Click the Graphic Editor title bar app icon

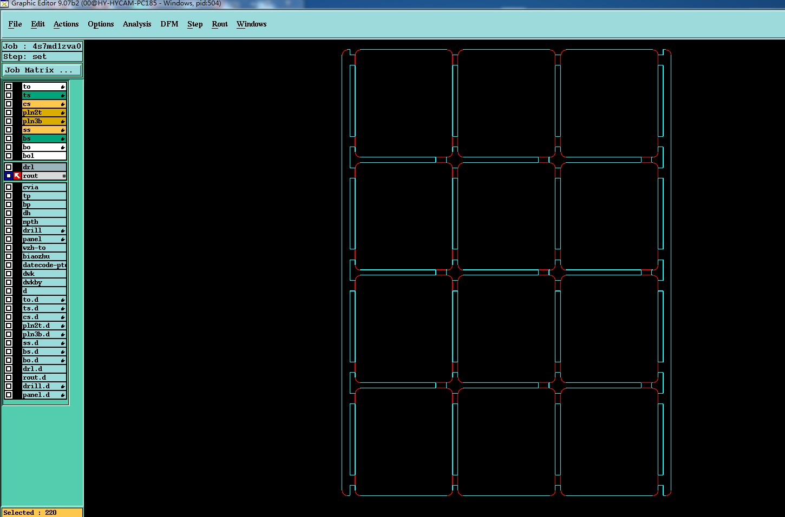pyautogui.click(x=4, y=3)
